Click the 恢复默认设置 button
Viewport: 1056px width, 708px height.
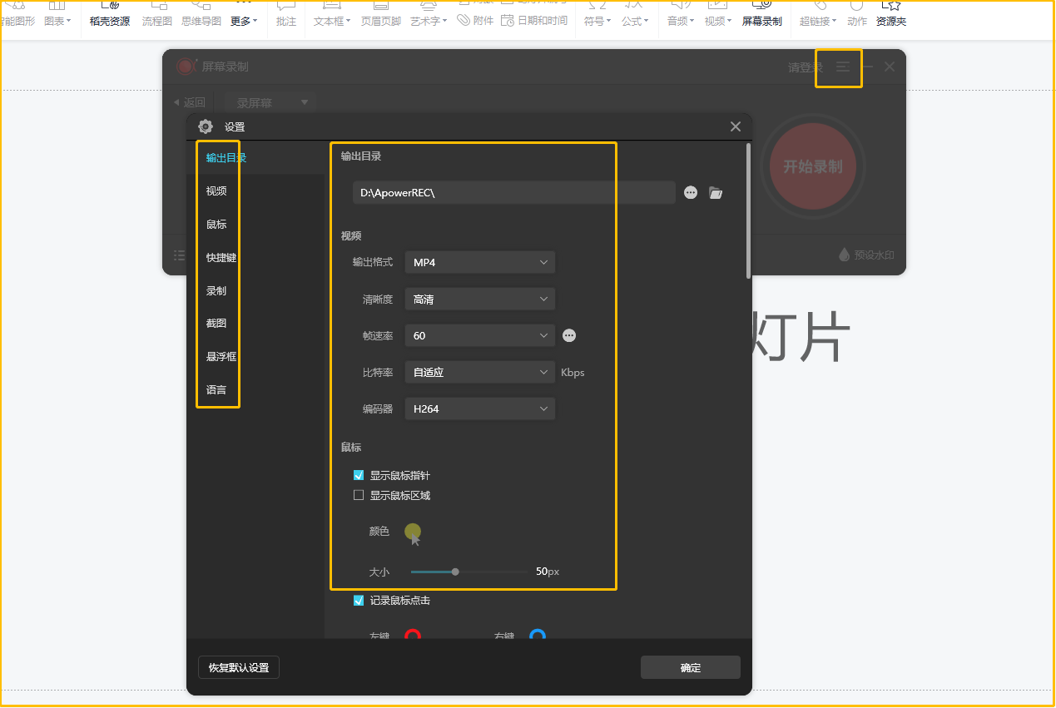click(239, 668)
